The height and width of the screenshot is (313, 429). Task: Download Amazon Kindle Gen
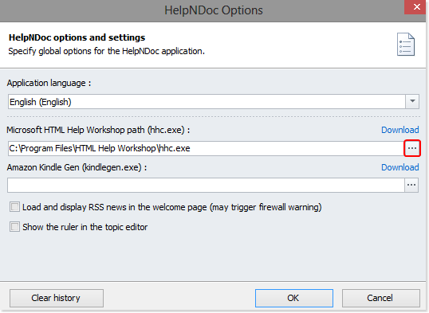click(400, 167)
